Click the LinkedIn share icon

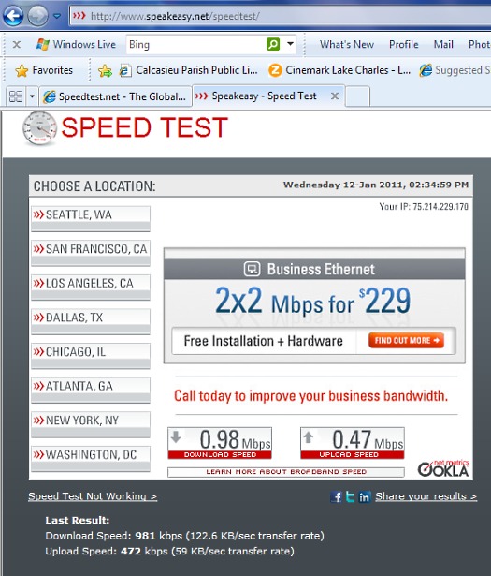pyautogui.click(x=364, y=497)
